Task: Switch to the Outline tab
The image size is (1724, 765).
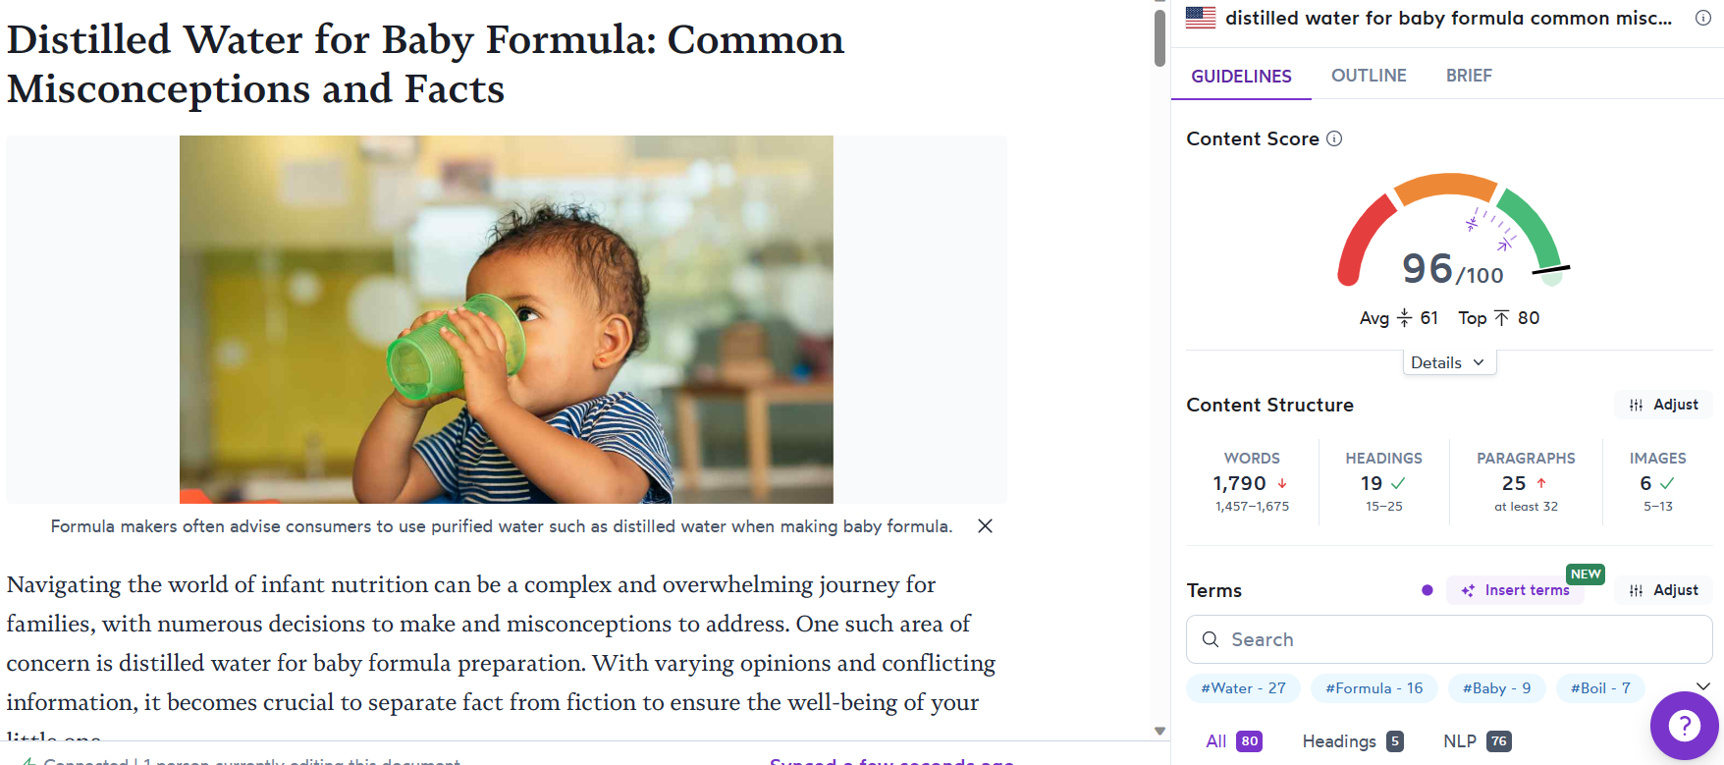Action: (1369, 76)
